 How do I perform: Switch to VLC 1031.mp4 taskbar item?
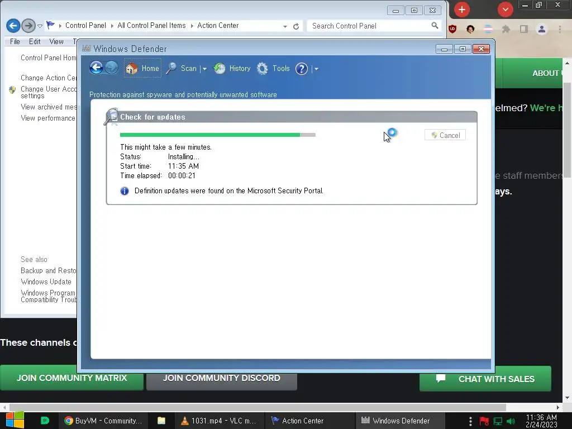(219, 421)
